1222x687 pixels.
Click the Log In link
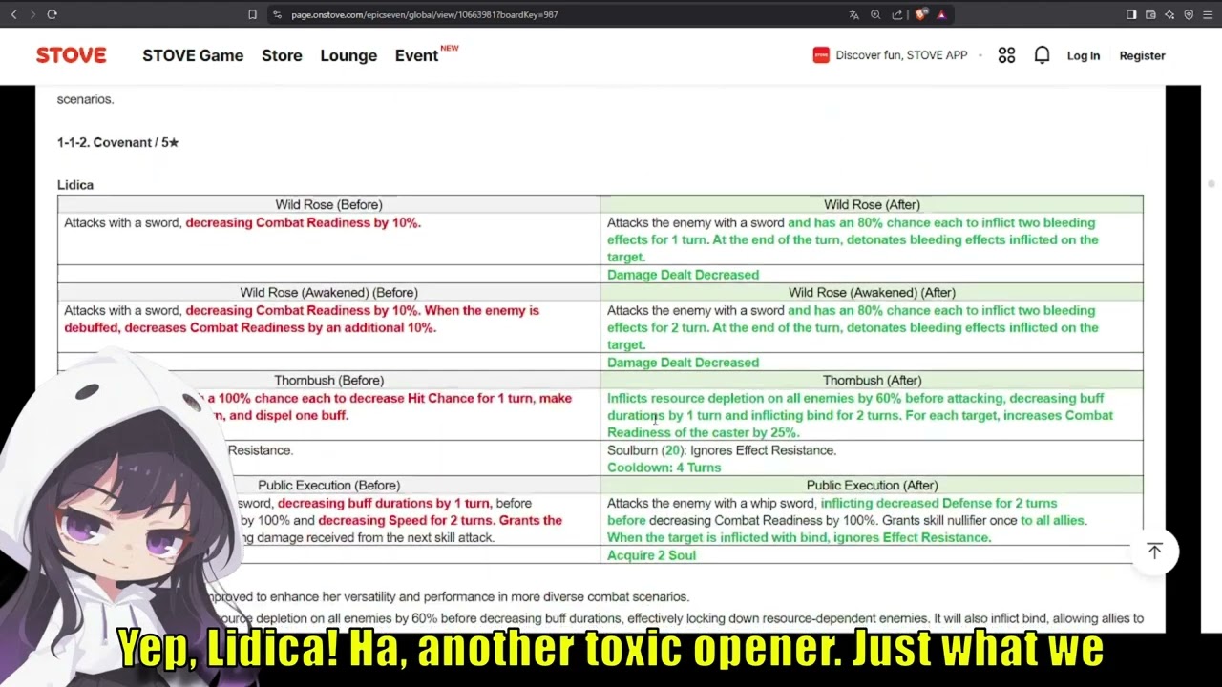(x=1084, y=55)
